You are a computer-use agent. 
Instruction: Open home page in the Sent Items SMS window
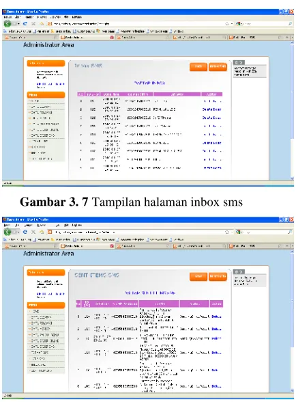(x=42, y=232)
